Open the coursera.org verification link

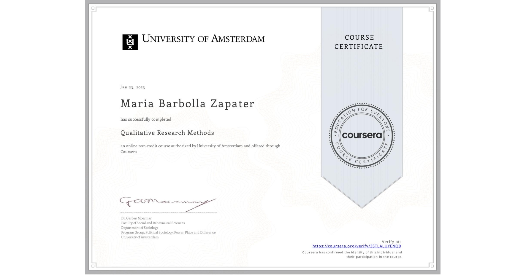coord(357,246)
